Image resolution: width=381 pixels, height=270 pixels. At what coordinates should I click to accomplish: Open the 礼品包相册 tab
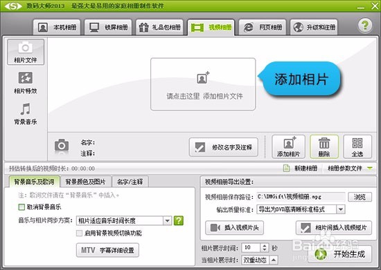[159, 28]
